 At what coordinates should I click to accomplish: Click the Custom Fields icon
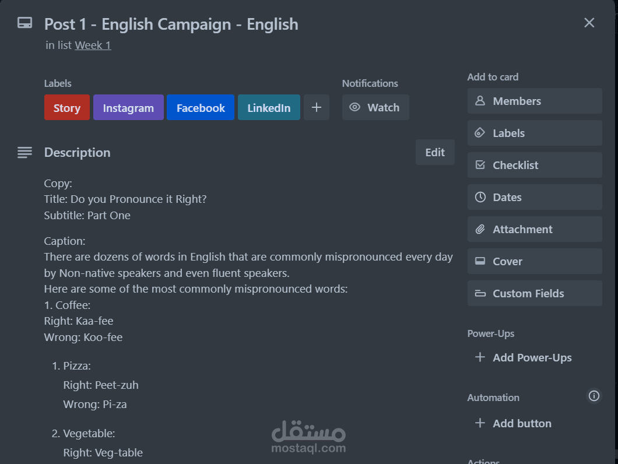(480, 293)
